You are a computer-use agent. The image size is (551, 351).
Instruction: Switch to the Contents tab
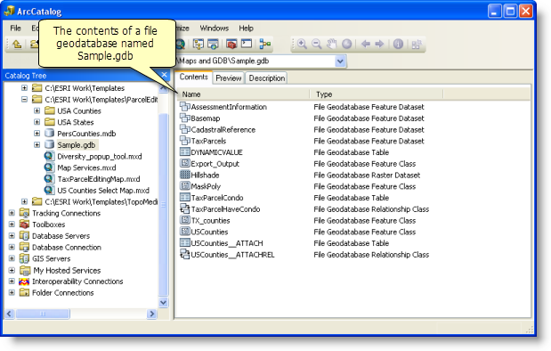tap(194, 77)
